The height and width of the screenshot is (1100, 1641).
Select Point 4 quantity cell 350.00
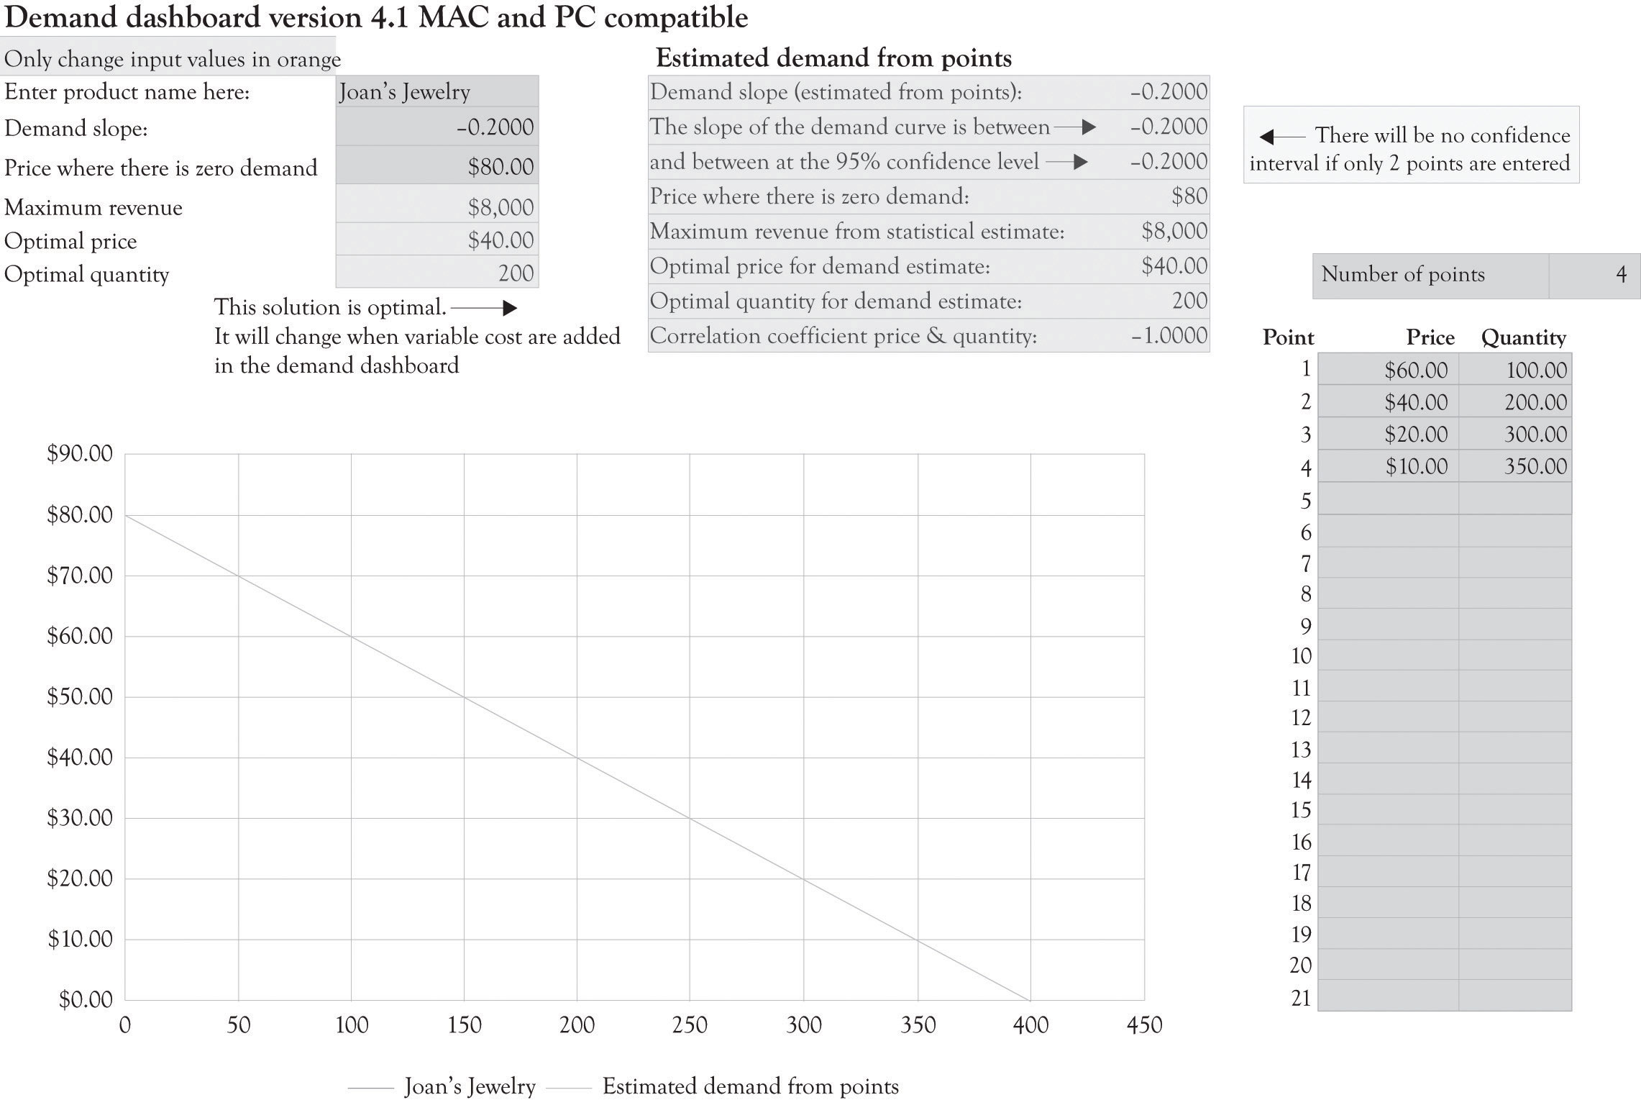point(1515,465)
